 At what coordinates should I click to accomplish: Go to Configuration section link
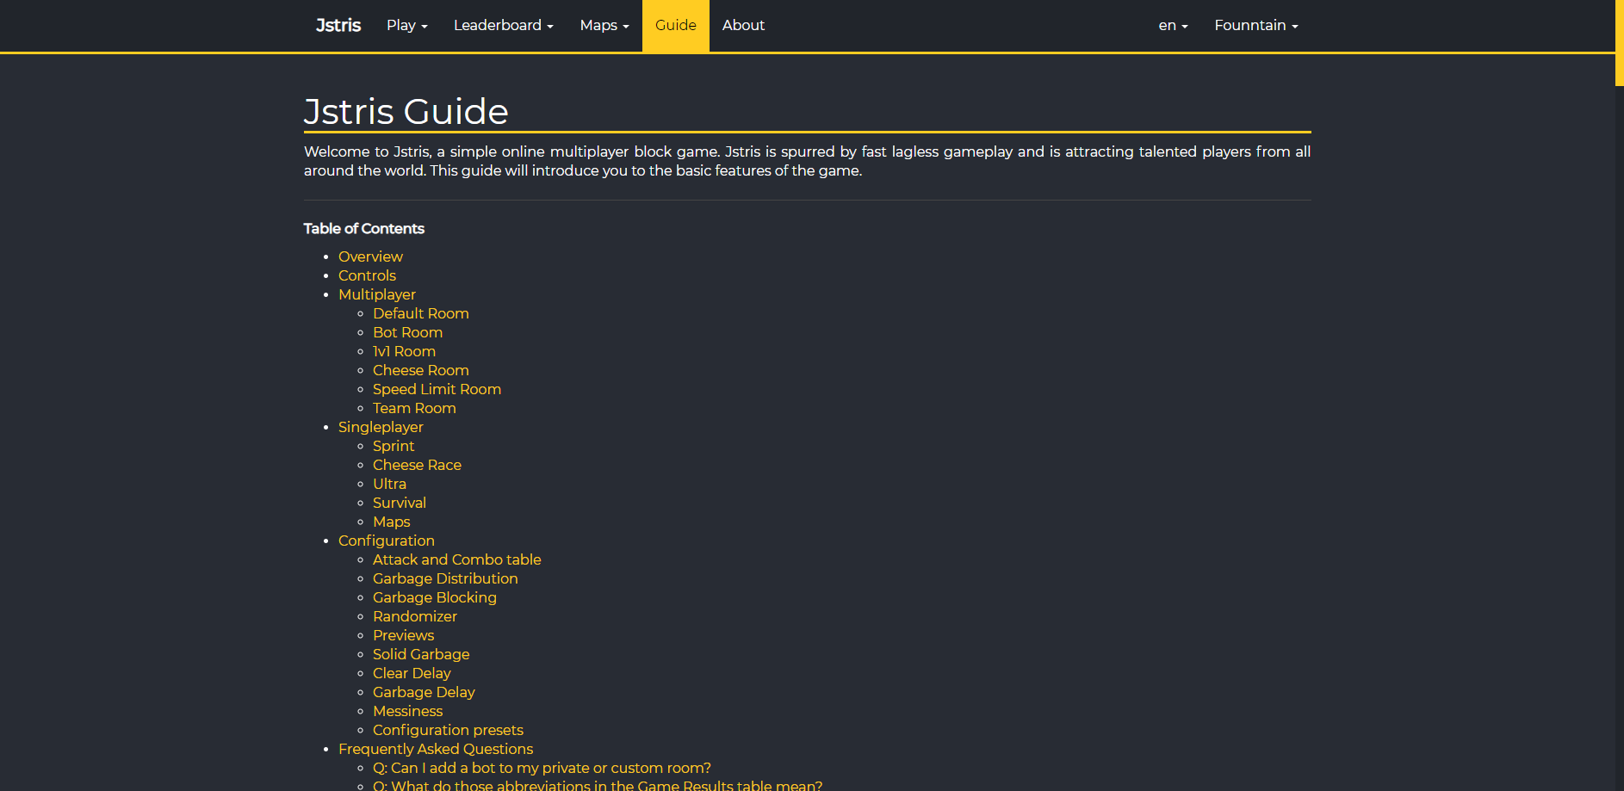point(387,541)
